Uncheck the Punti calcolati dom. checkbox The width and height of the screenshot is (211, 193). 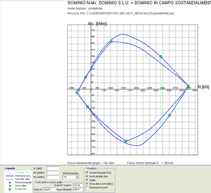tap(87, 176)
